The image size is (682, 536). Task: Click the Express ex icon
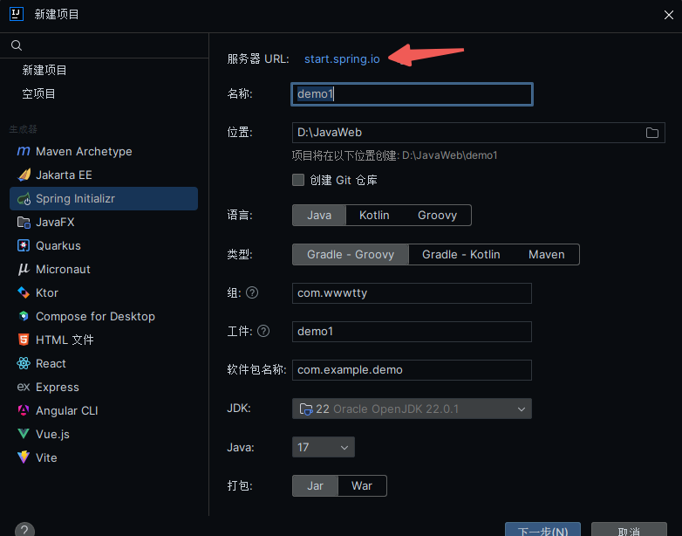click(x=24, y=387)
